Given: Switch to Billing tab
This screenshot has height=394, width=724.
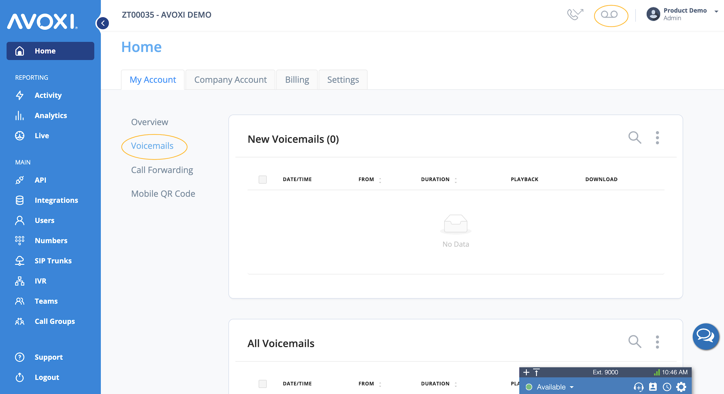Looking at the screenshot, I should [x=296, y=80].
